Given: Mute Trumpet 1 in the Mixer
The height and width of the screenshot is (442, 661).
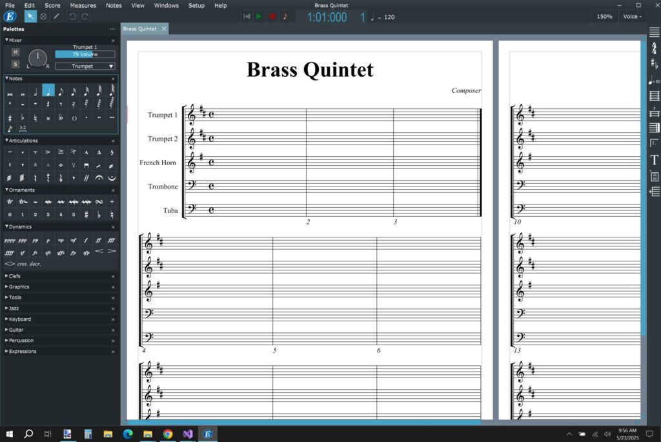Looking at the screenshot, I should [x=15, y=50].
